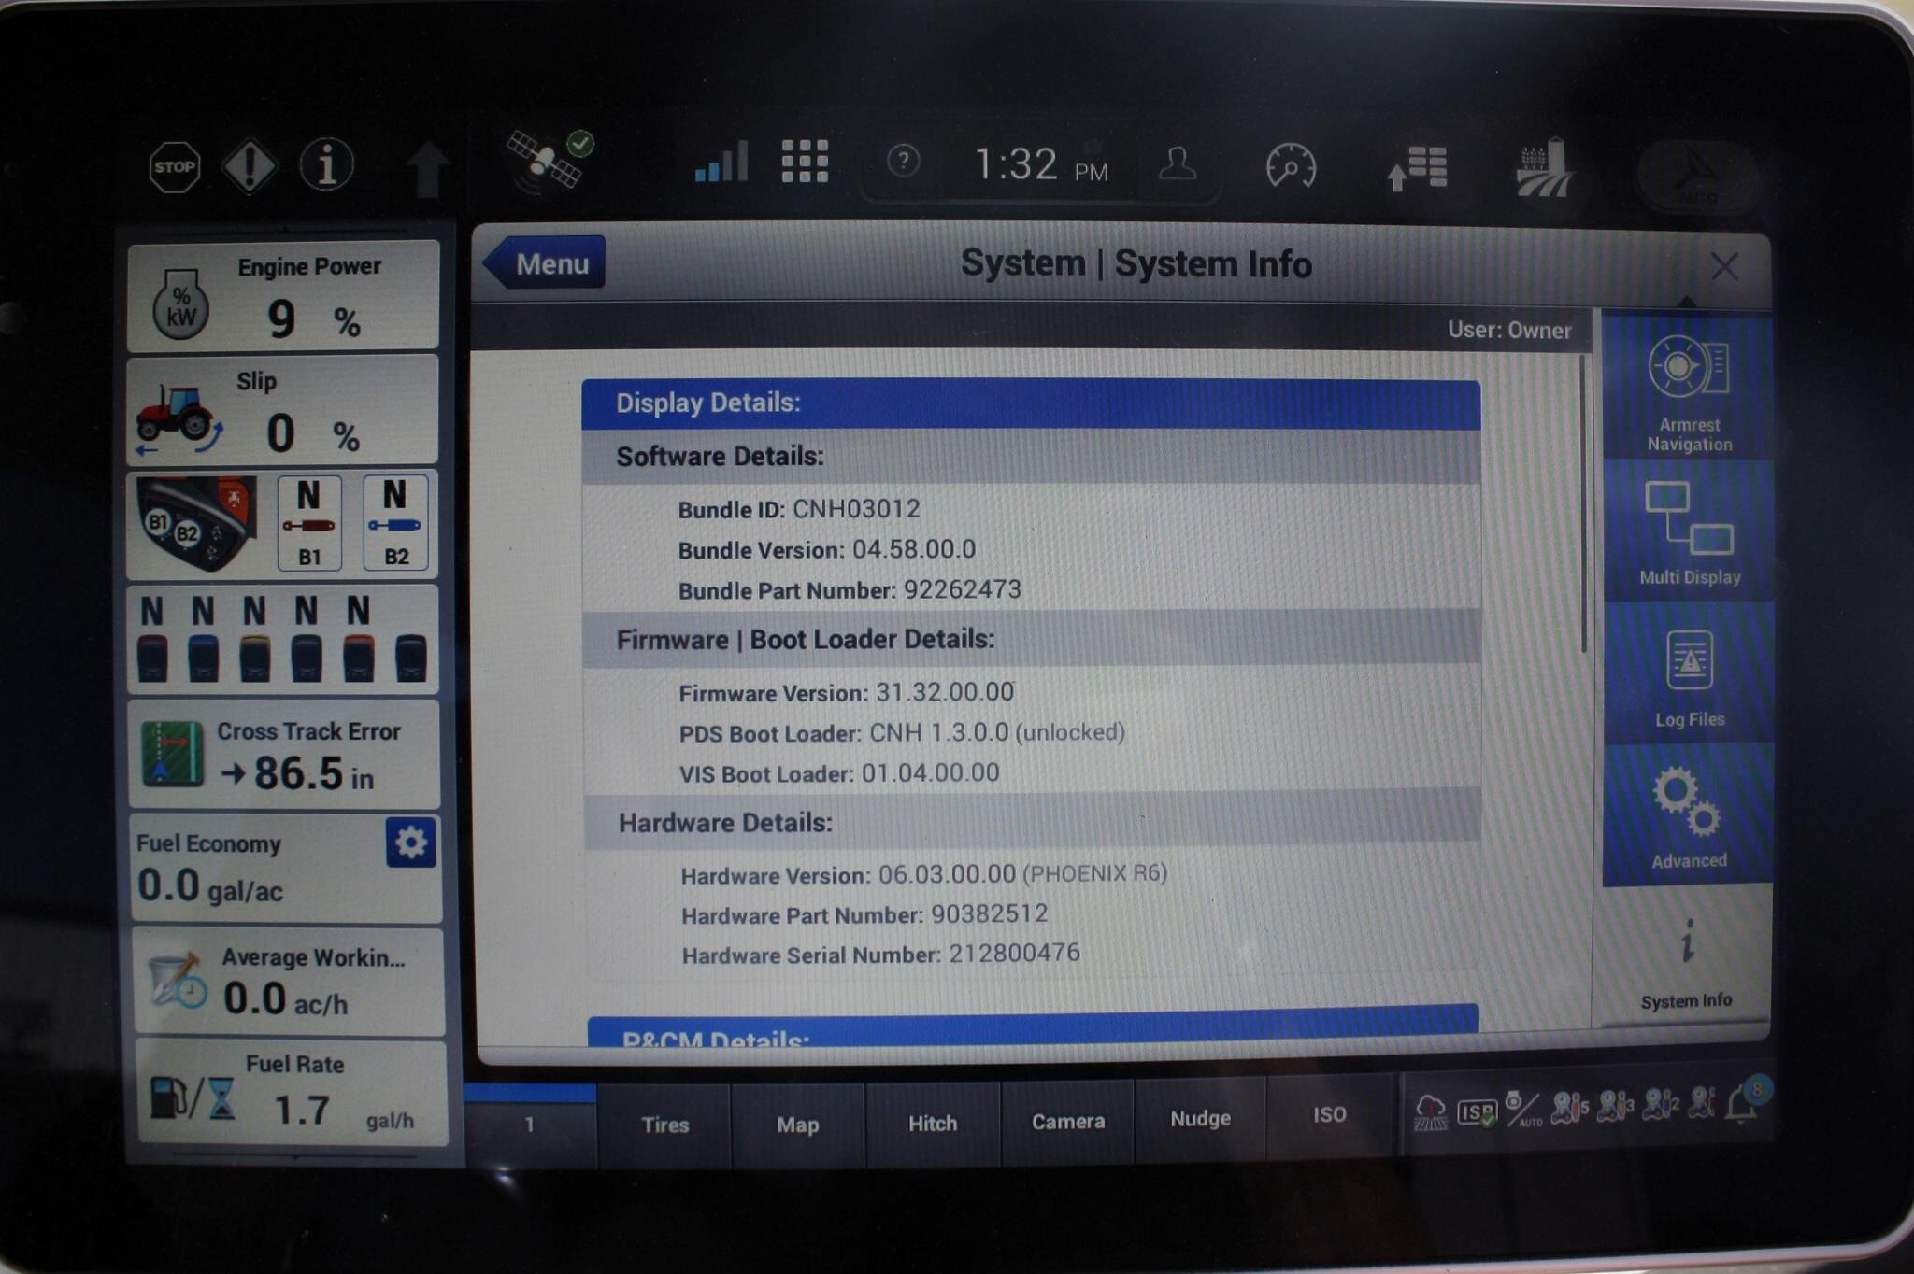
Task: Close the System Info window
Action: click(1724, 266)
